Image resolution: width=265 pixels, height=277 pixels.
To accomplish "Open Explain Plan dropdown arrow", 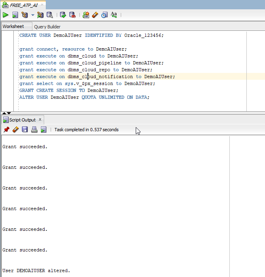I will 33,15.
